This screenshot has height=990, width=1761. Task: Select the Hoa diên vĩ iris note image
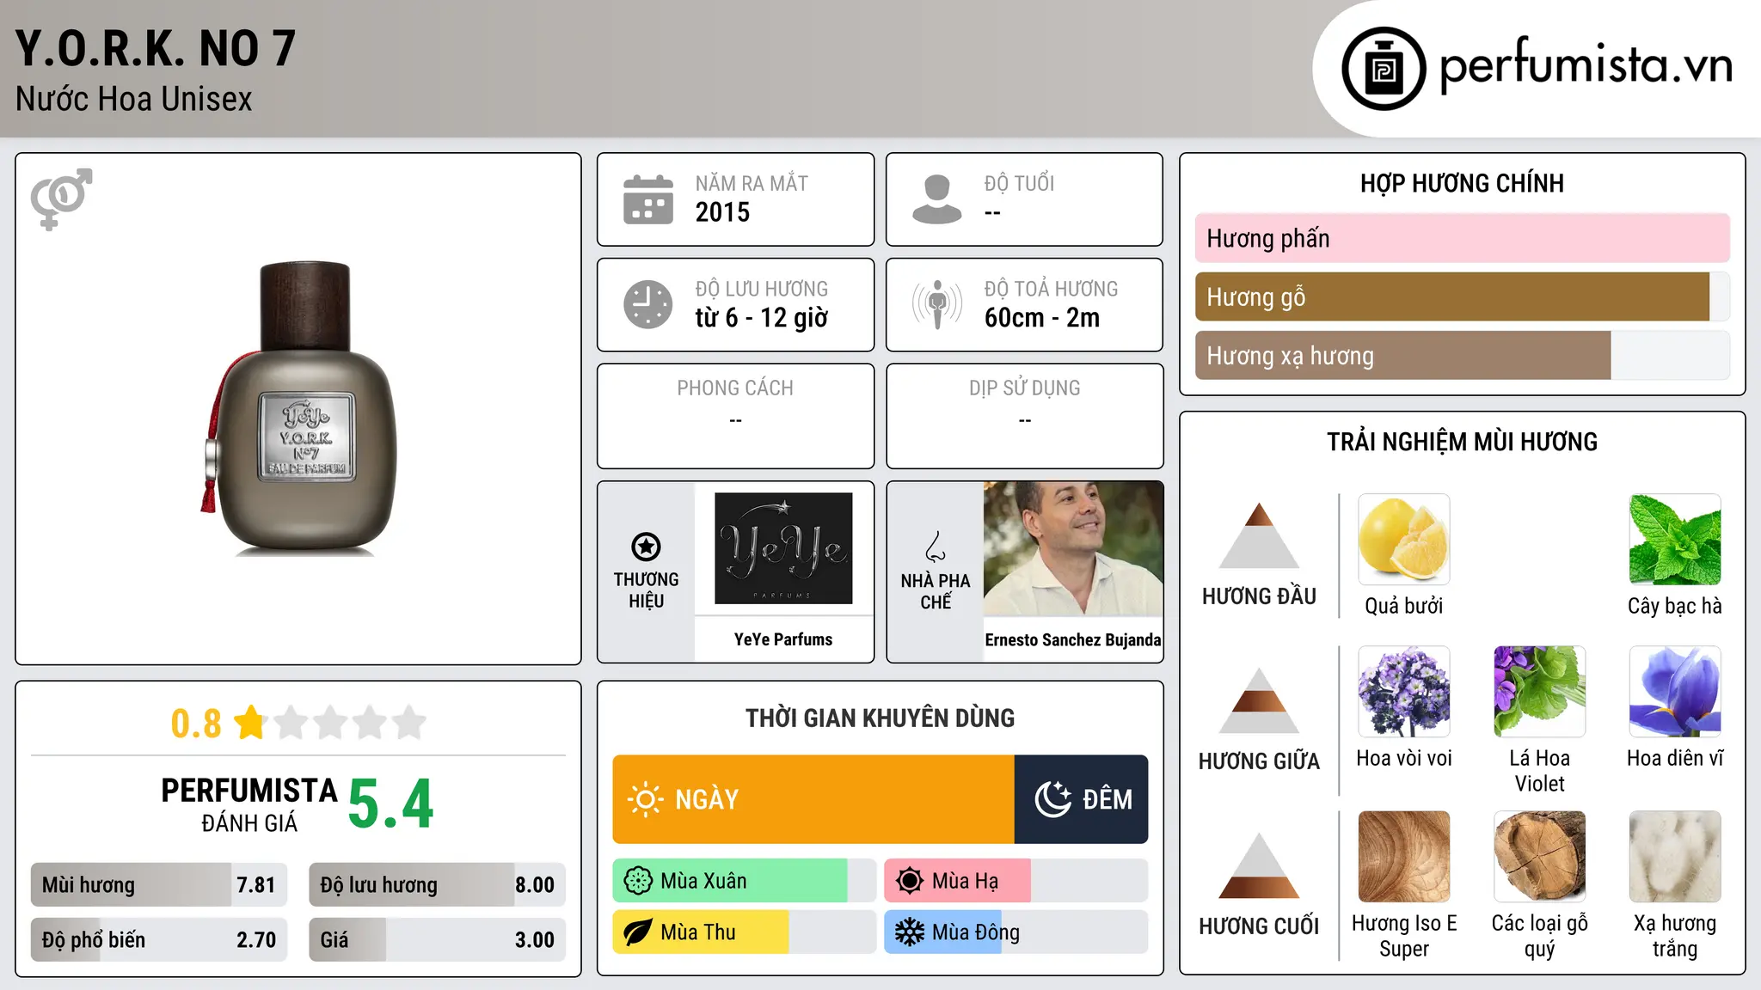[x=1675, y=692]
